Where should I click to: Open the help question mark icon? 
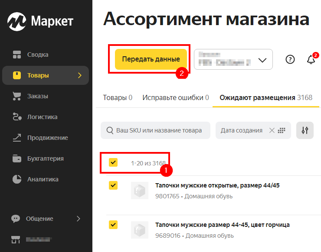tap(290, 59)
